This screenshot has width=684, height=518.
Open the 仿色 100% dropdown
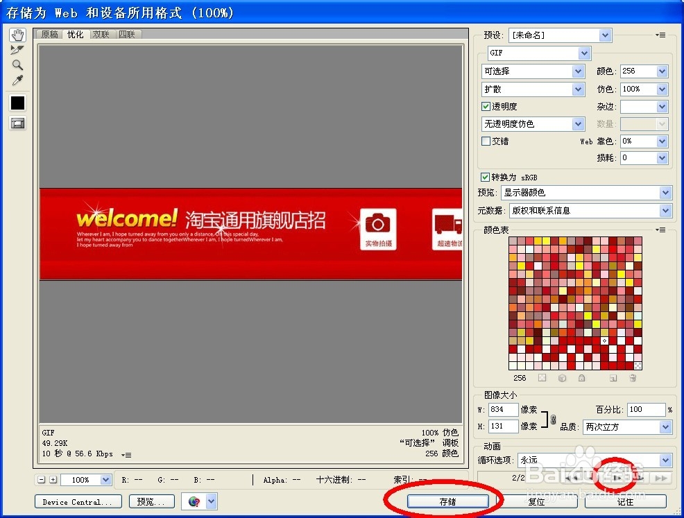point(644,89)
